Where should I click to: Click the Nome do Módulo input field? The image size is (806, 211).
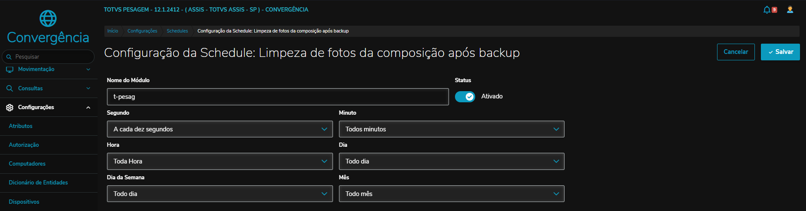278,97
